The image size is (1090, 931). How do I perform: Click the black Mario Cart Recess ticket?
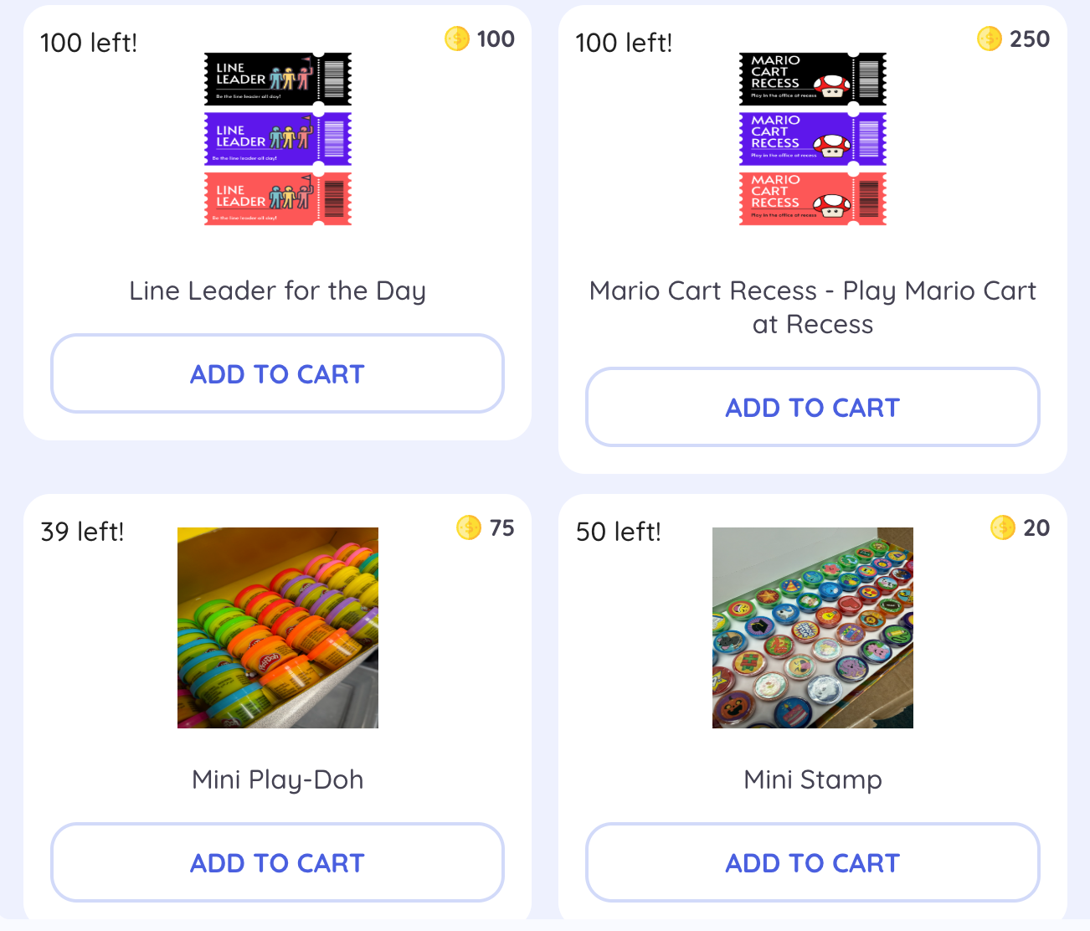(812, 80)
